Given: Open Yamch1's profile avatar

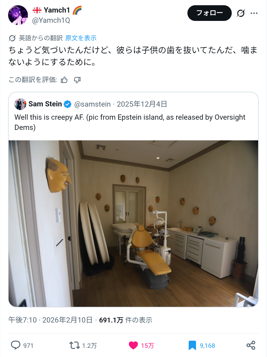Looking at the screenshot, I should pyautogui.click(x=18, y=15).
